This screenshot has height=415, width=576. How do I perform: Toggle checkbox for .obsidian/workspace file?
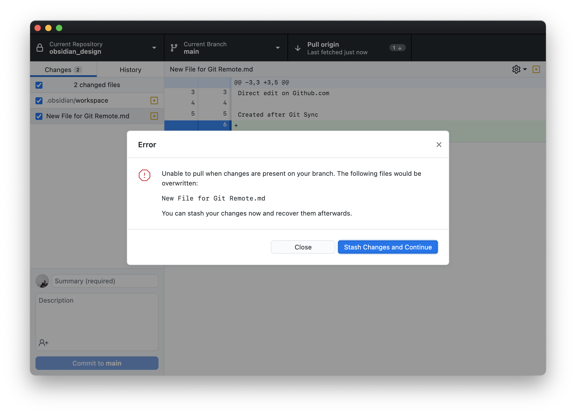40,101
